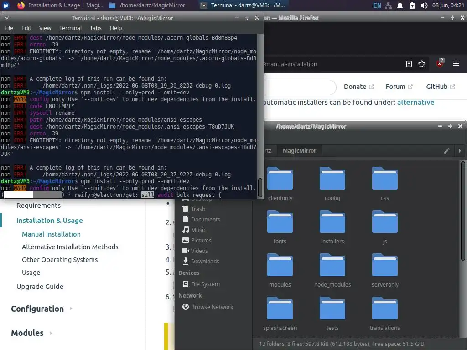Open Alternative Installation Methods page

click(x=70, y=247)
